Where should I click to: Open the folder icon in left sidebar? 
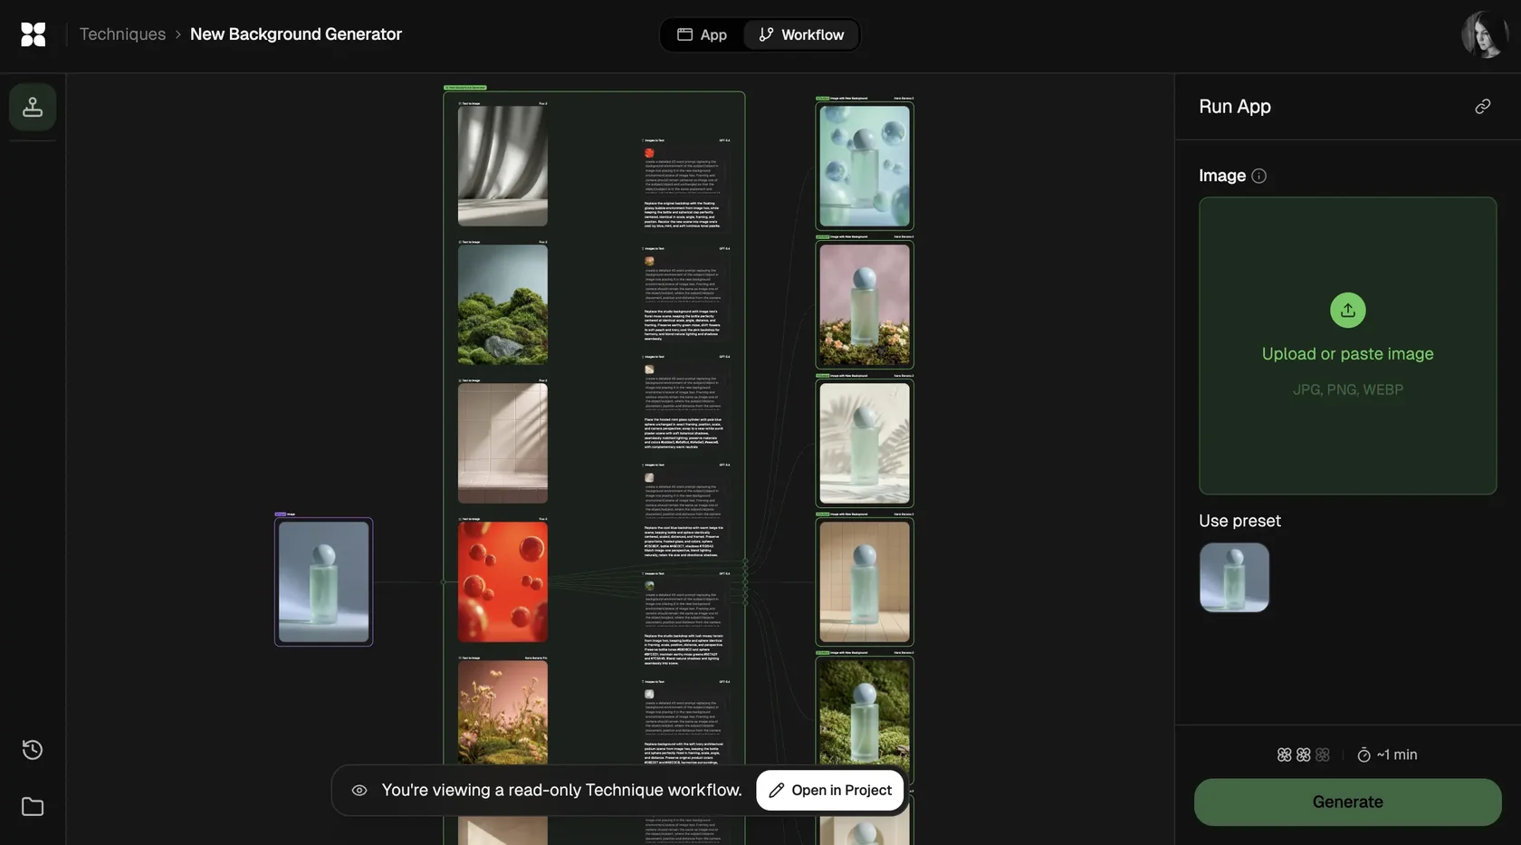coord(33,806)
